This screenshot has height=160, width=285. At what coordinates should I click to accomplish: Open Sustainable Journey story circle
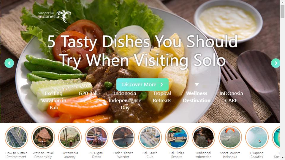[70, 137]
